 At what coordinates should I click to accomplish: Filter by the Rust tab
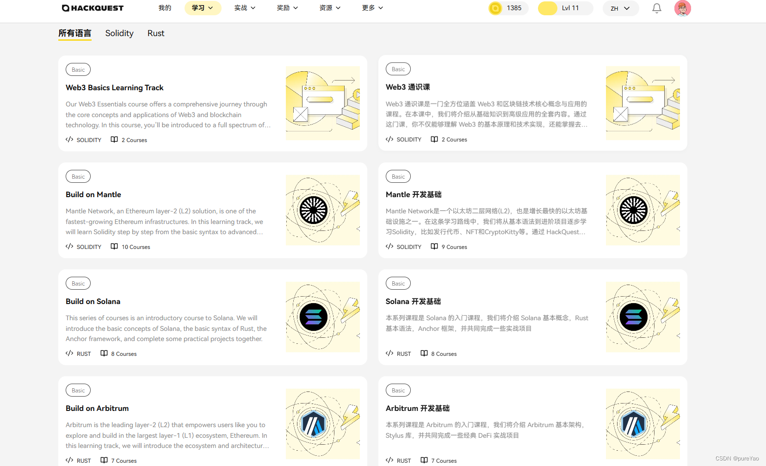click(x=156, y=33)
